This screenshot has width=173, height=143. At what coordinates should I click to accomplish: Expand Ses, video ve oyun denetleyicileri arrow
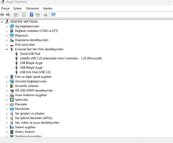point(7,123)
